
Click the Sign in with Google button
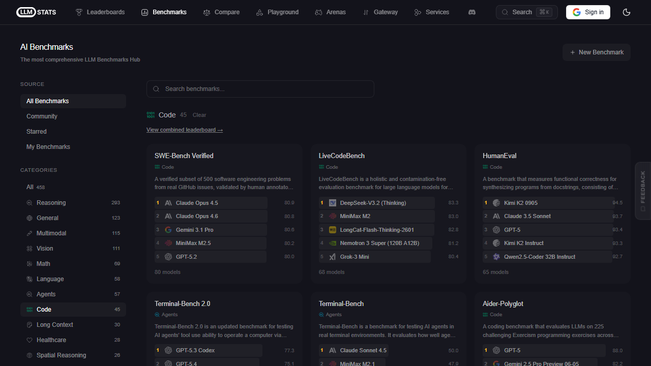(x=588, y=12)
